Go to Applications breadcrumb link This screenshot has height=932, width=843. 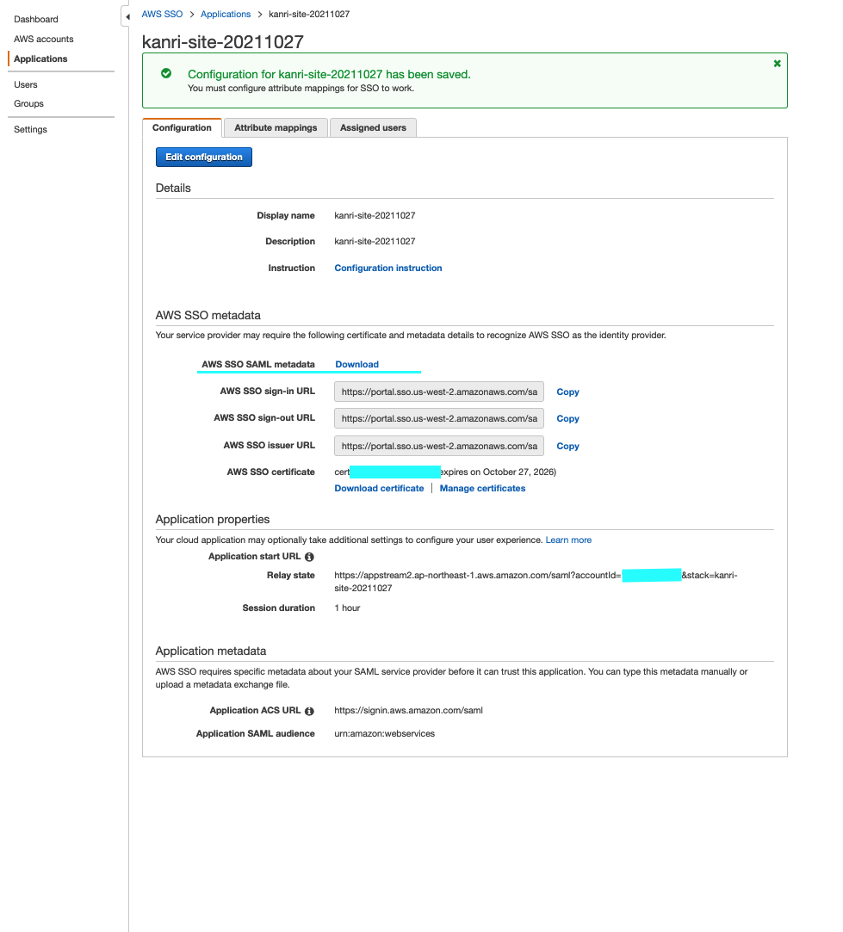point(226,14)
